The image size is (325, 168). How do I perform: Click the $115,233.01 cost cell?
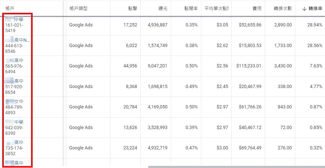pos(249,66)
